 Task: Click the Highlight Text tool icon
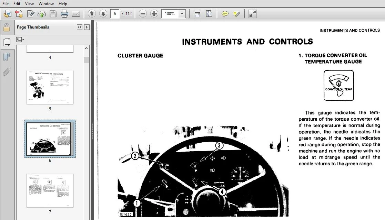(x=236, y=14)
